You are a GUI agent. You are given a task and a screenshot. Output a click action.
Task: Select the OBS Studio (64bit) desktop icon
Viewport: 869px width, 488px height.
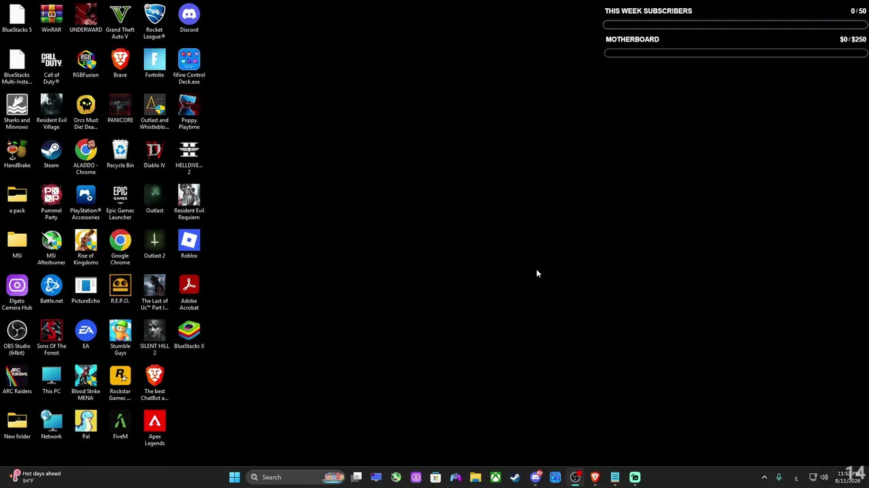pyautogui.click(x=17, y=339)
